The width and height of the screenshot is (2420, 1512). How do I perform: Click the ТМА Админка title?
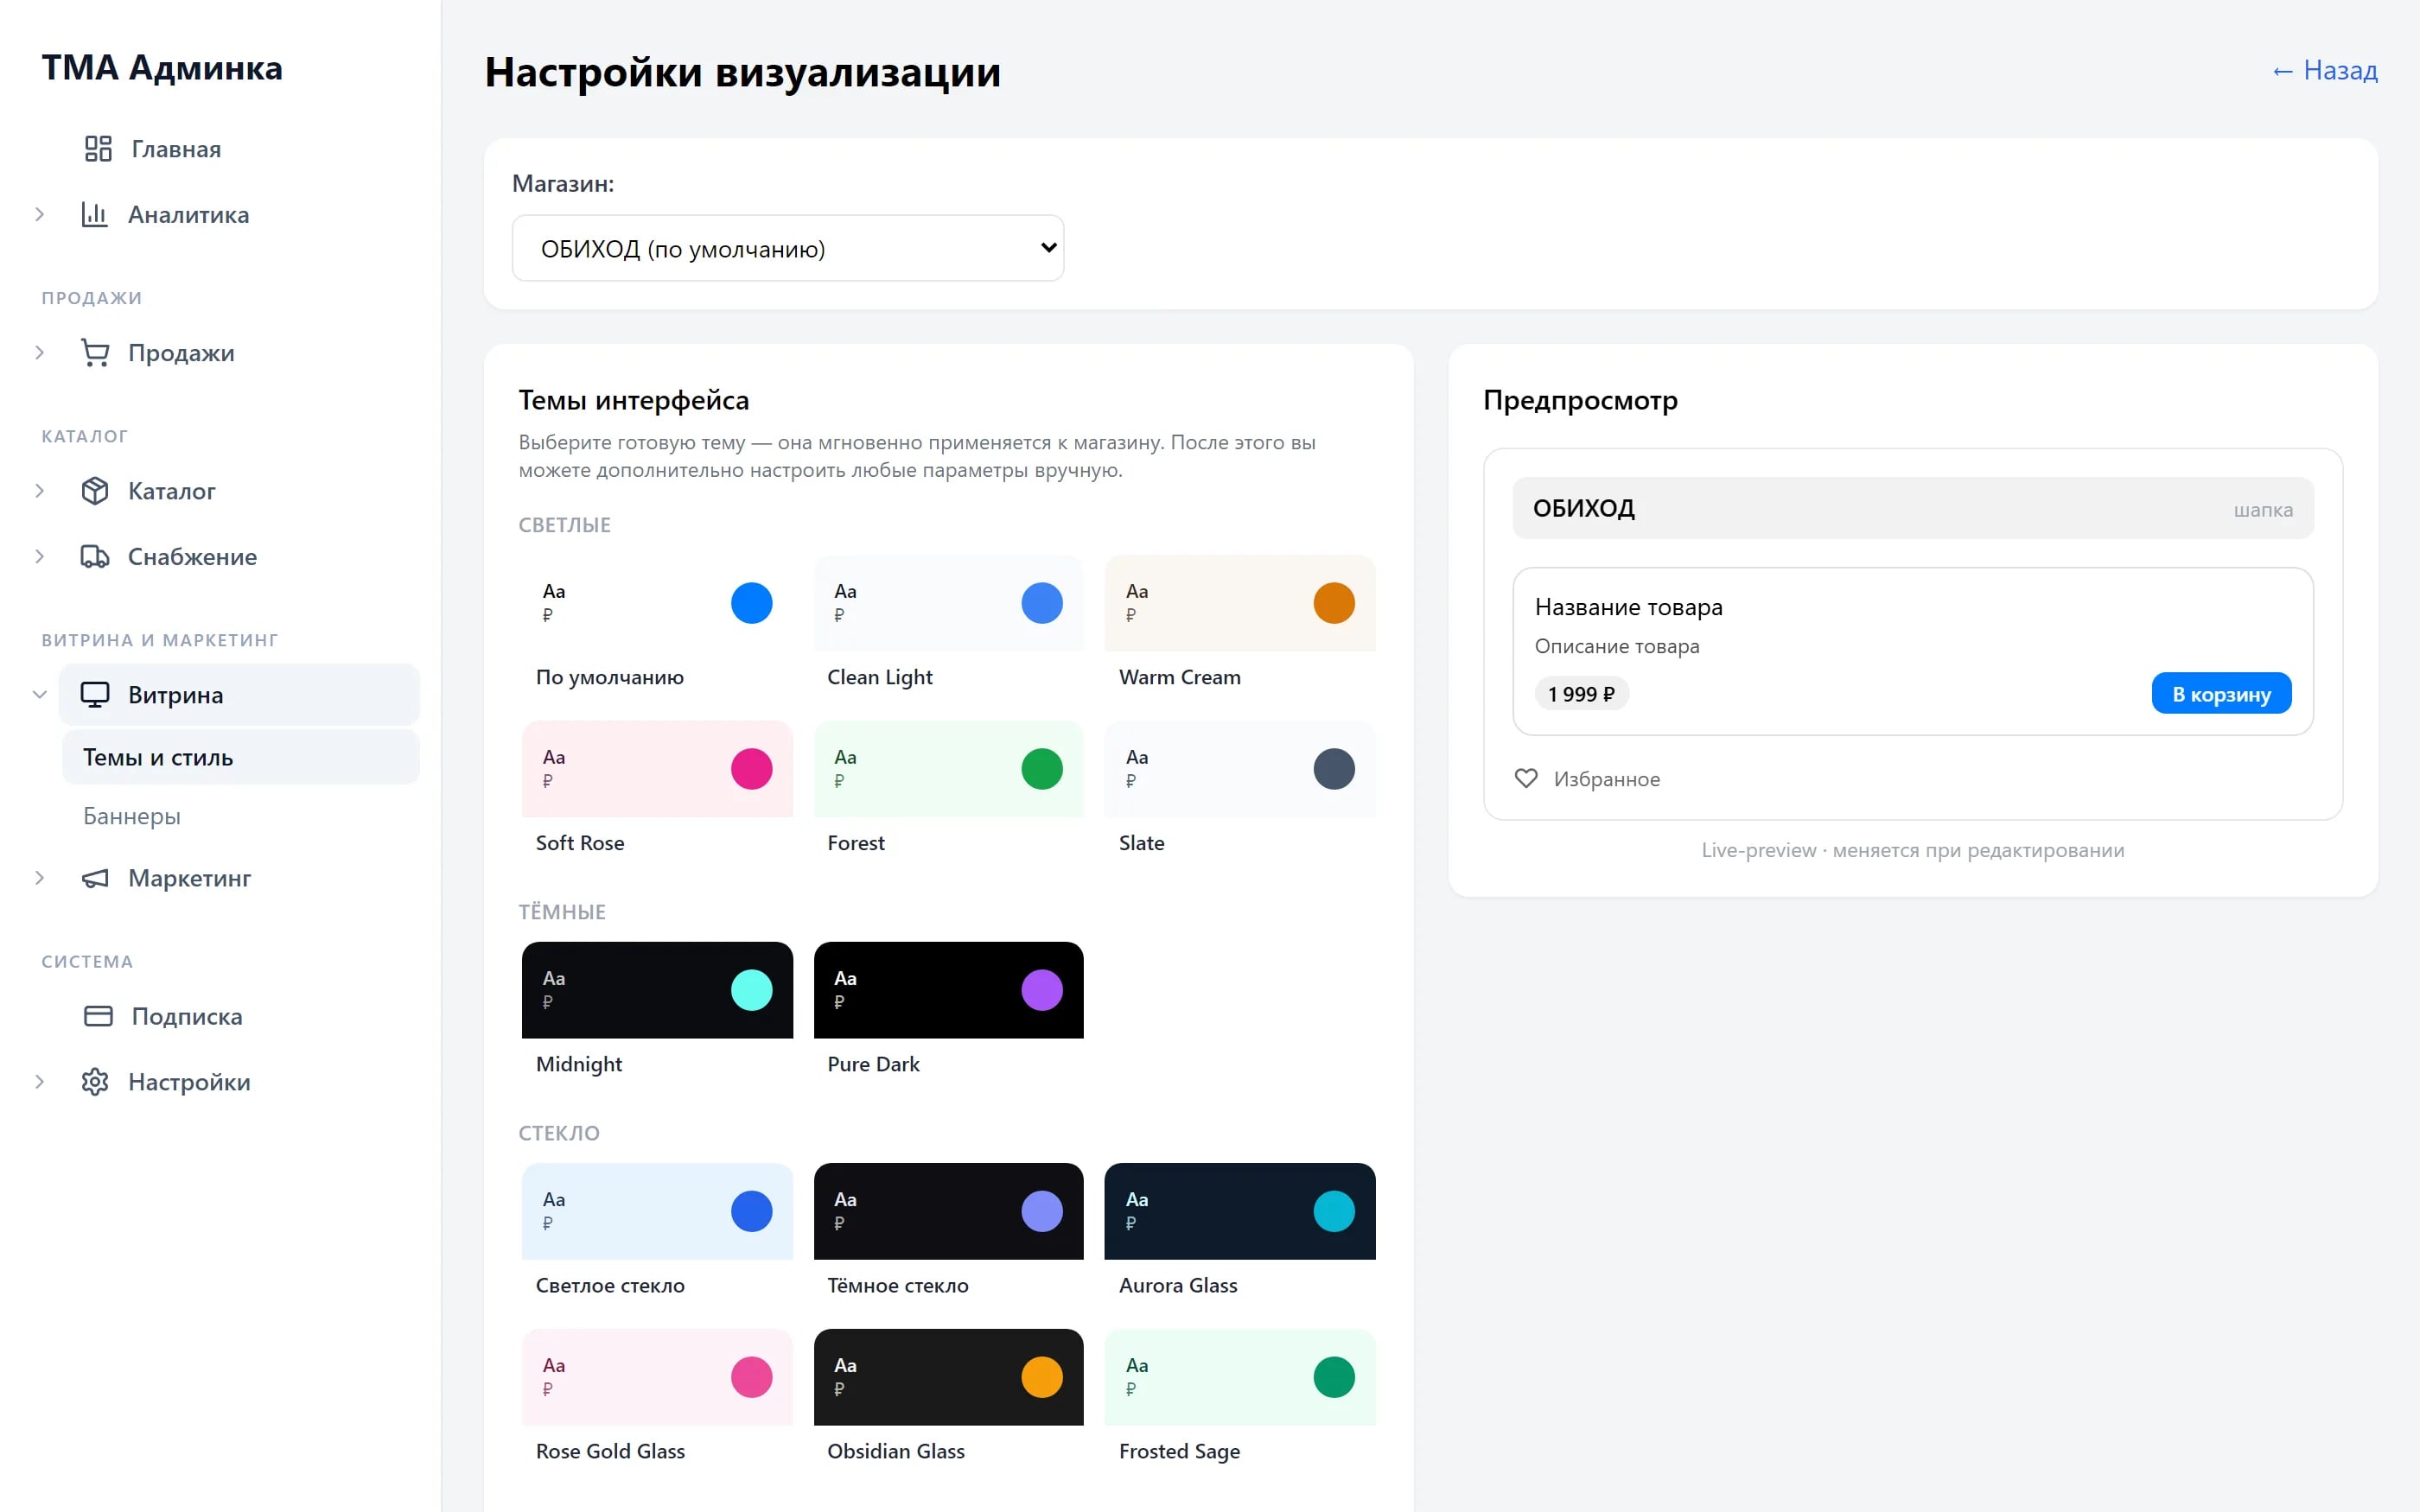pos(162,67)
